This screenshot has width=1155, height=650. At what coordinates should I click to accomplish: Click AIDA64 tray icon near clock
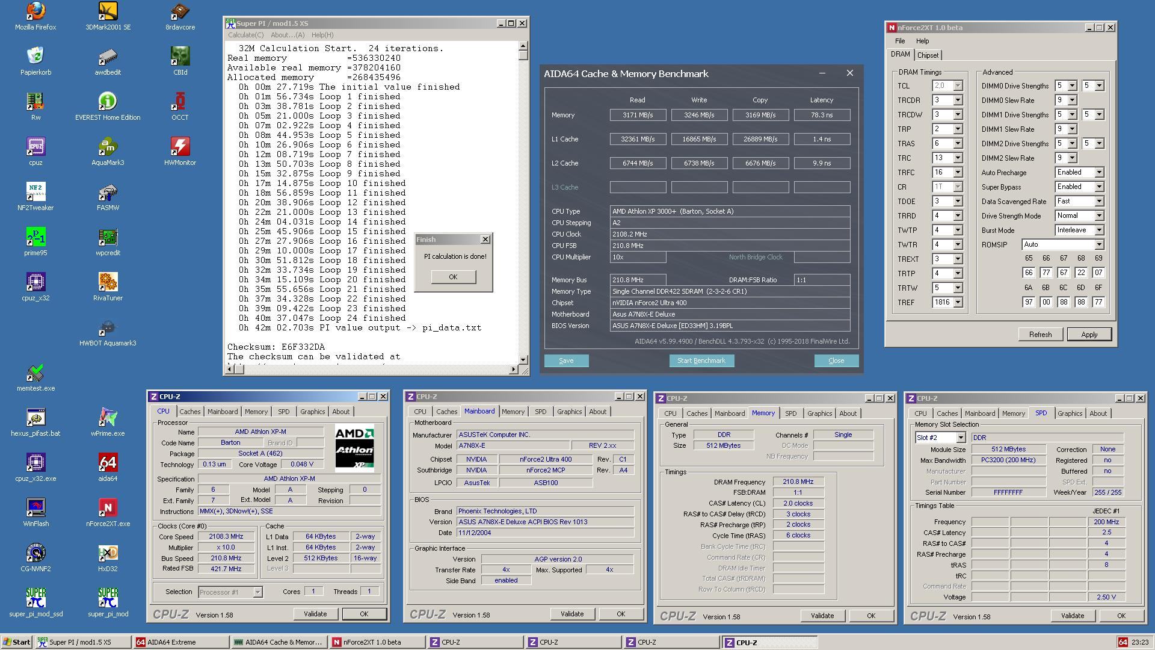coord(1123,642)
